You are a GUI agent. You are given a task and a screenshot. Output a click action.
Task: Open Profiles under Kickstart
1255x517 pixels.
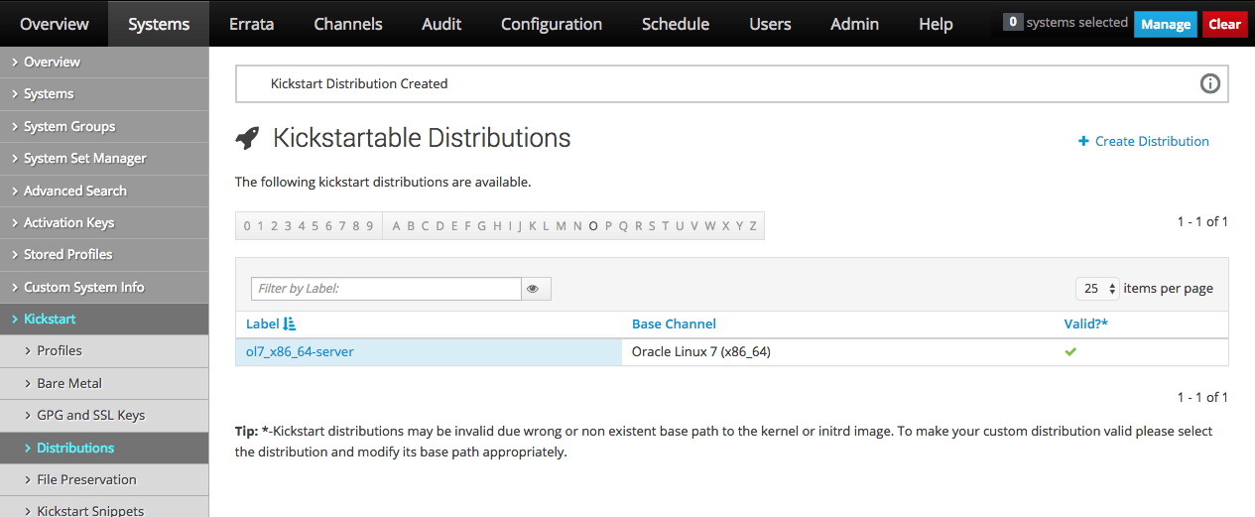click(104, 350)
